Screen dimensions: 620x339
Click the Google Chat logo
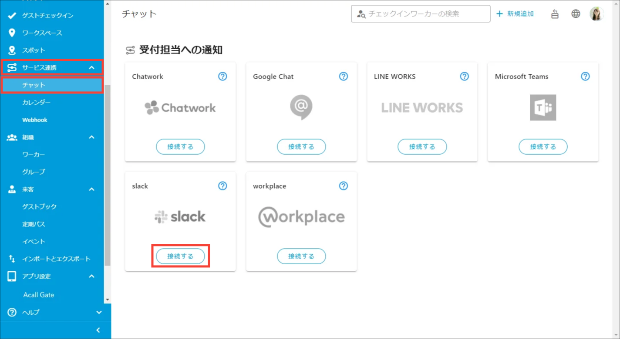tap(301, 107)
